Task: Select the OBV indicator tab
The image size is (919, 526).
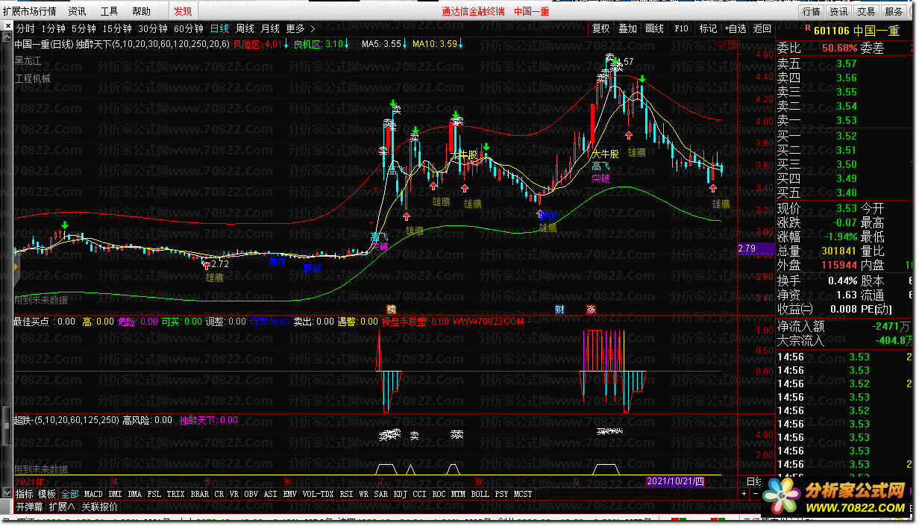Action: coord(251,494)
